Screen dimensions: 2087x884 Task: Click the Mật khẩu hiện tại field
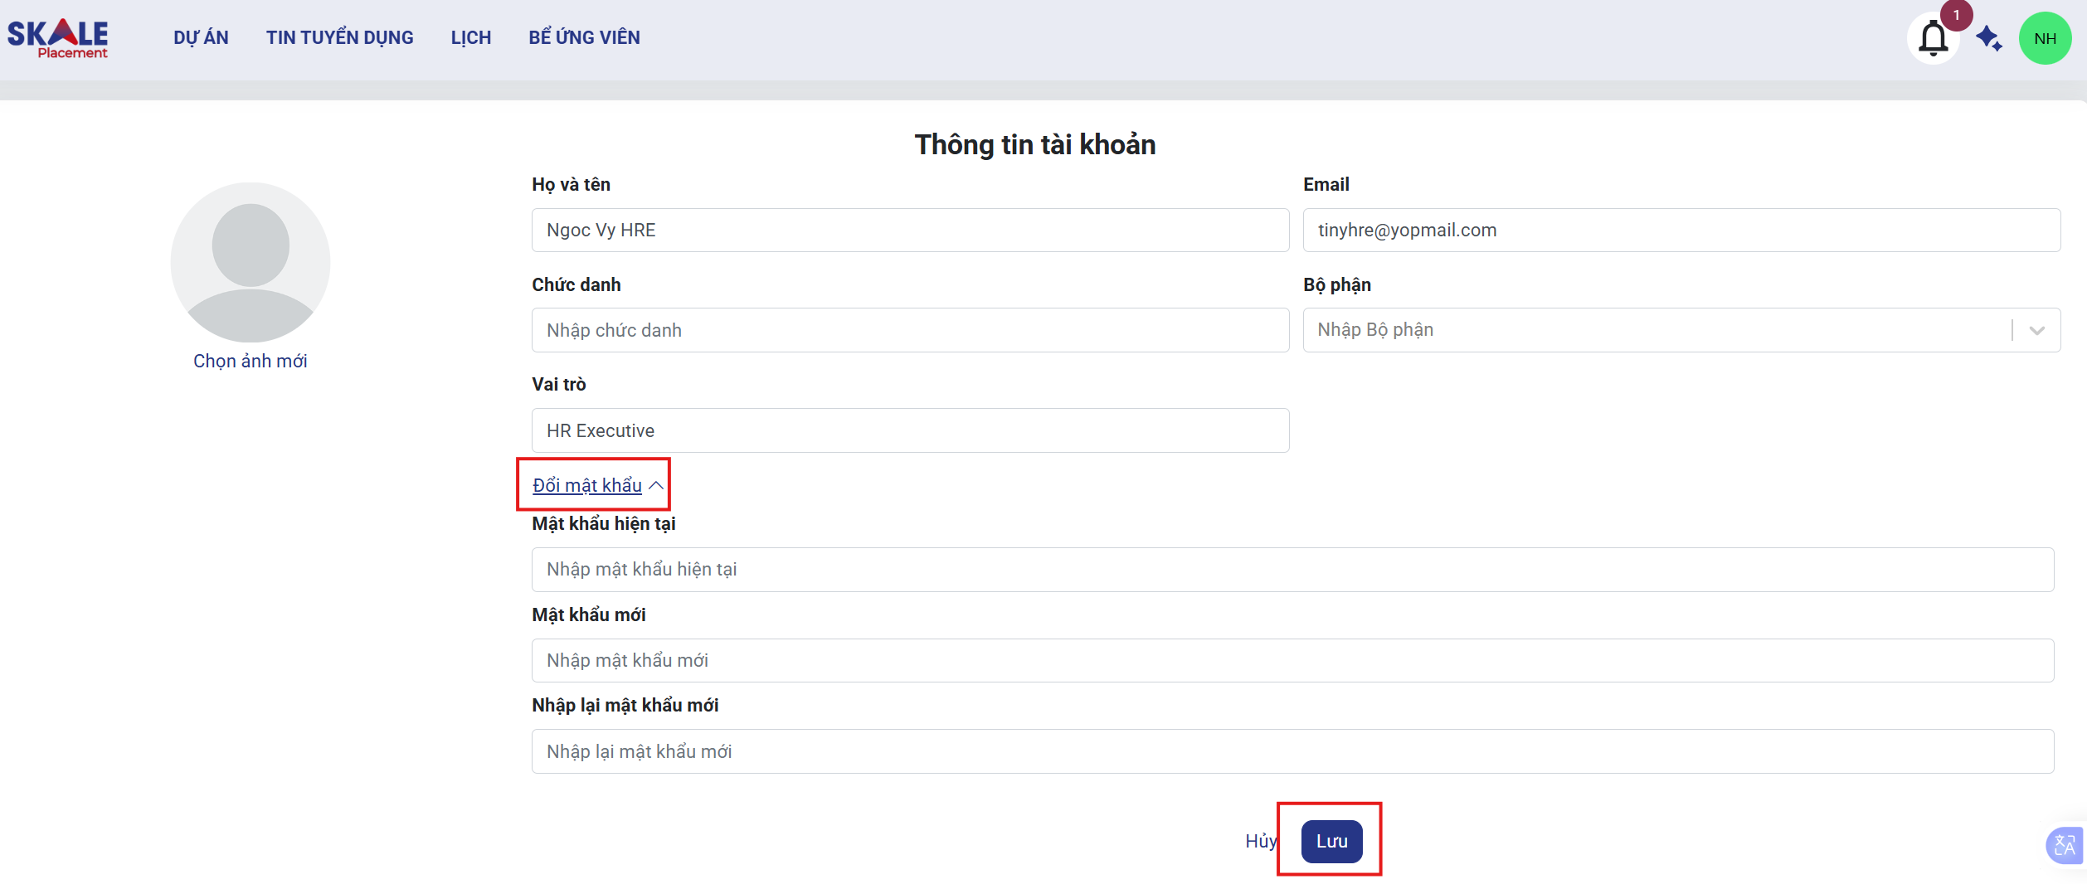click(1292, 570)
